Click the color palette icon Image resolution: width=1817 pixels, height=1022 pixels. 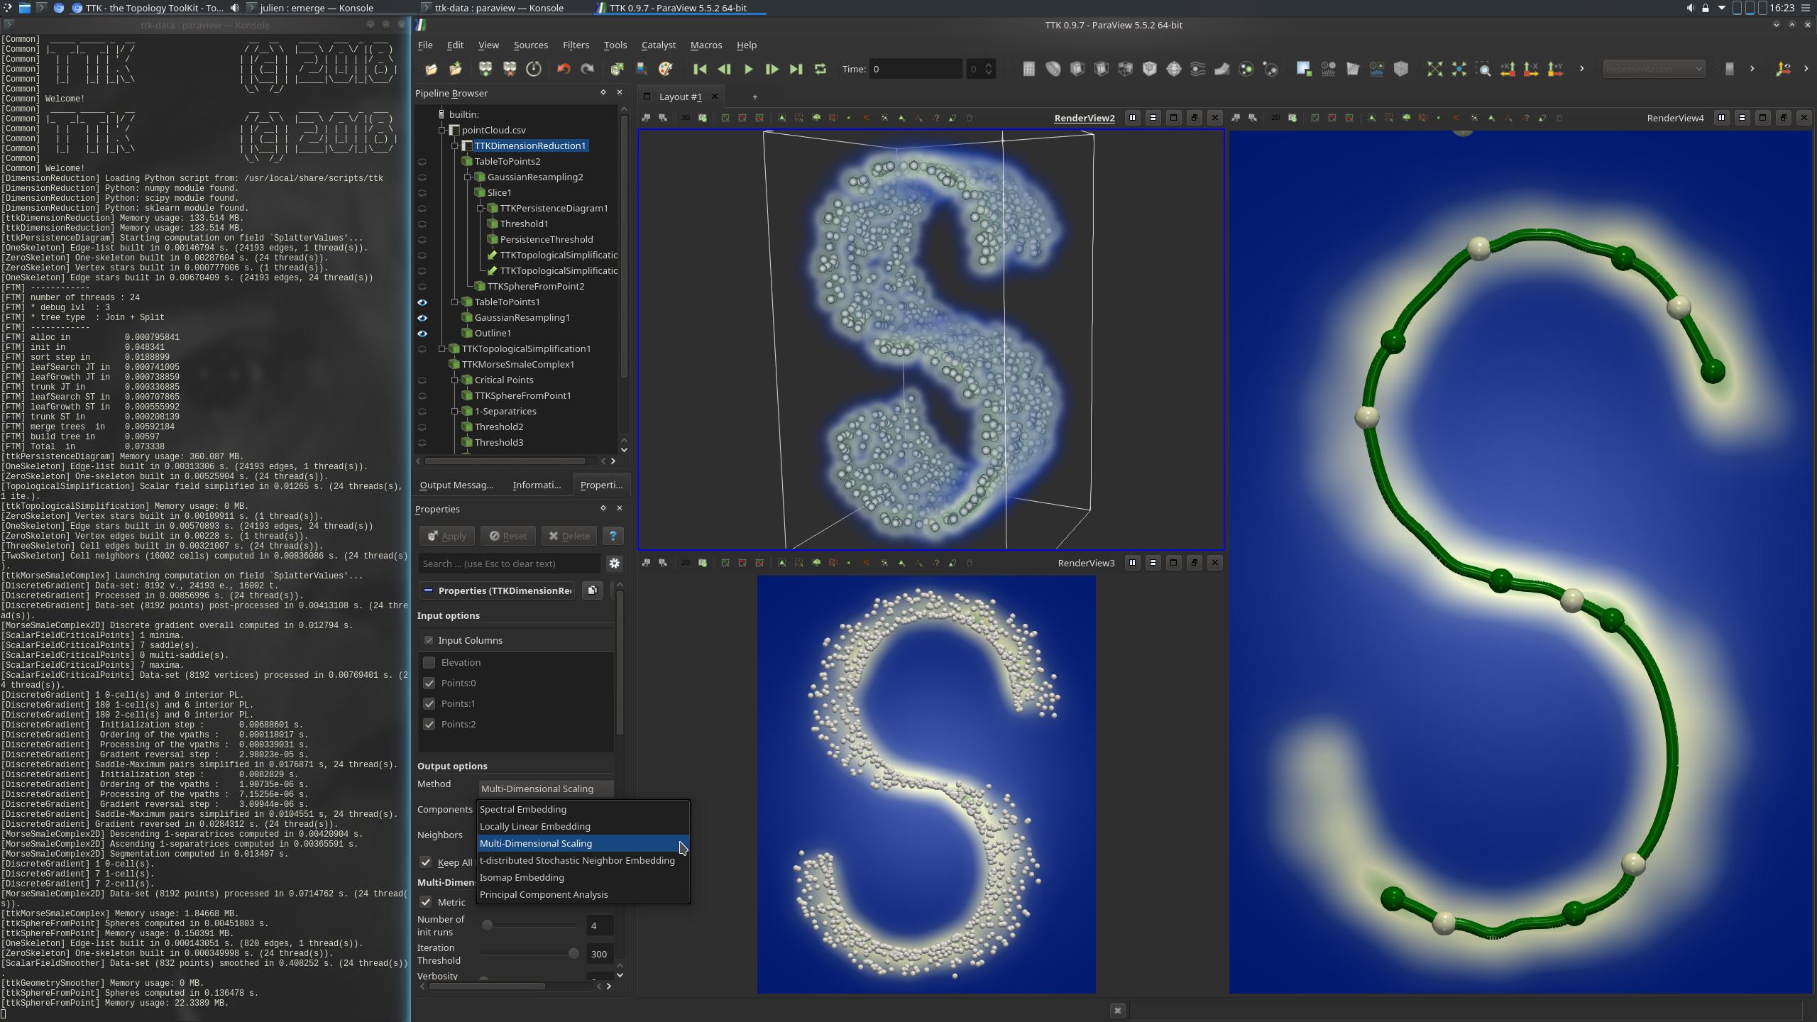tap(666, 69)
